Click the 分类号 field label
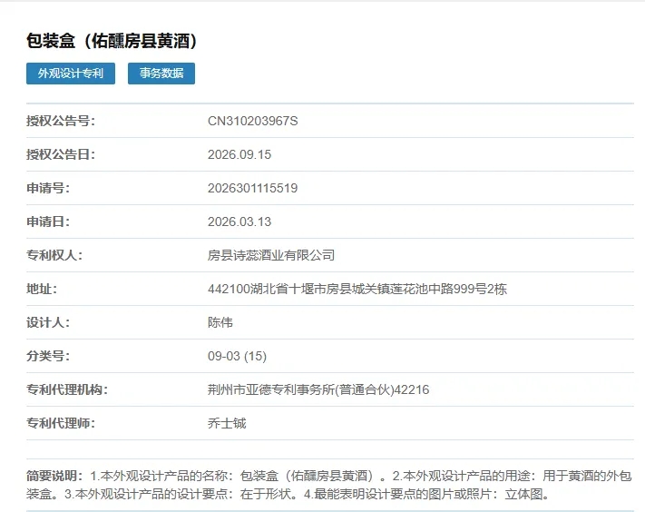 pyautogui.click(x=48, y=356)
